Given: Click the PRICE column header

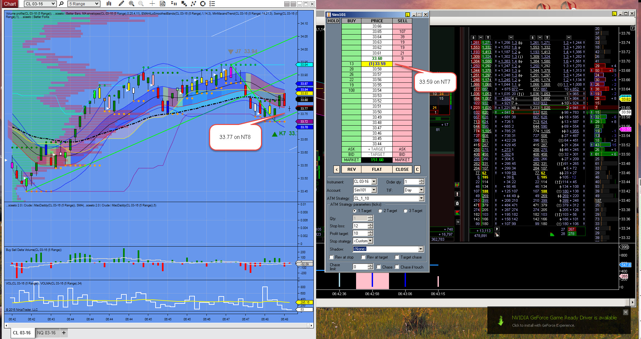Looking at the screenshot, I should pyautogui.click(x=377, y=21).
